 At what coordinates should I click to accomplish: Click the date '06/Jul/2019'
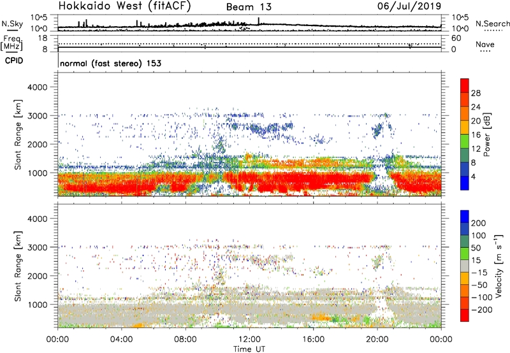coord(409,6)
